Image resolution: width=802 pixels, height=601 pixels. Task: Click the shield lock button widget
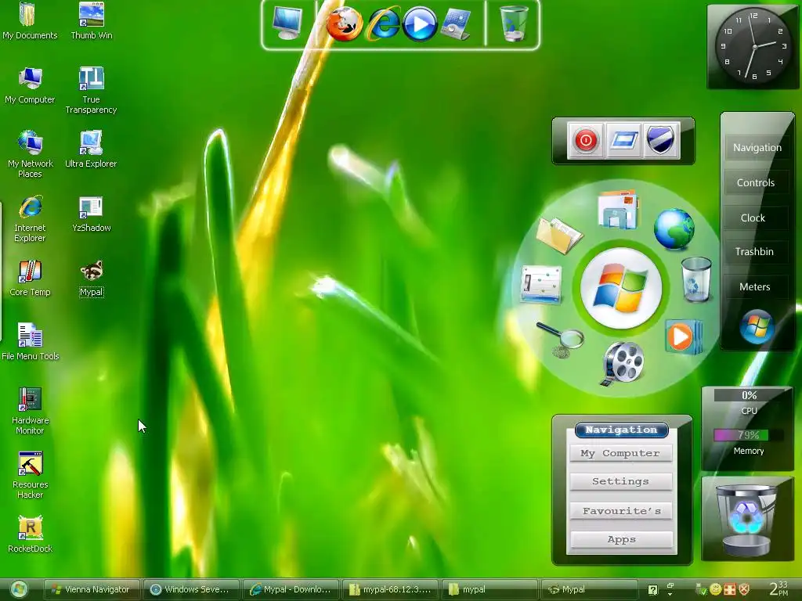(x=661, y=139)
